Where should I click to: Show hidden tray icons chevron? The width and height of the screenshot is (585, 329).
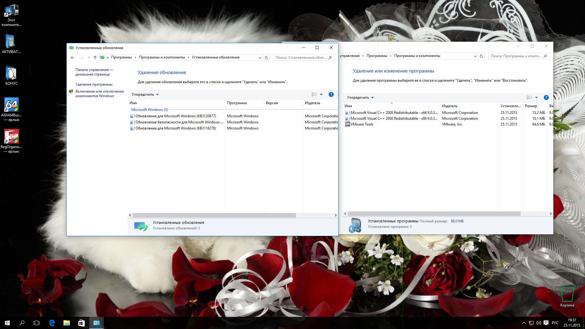(x=524, y=323)
